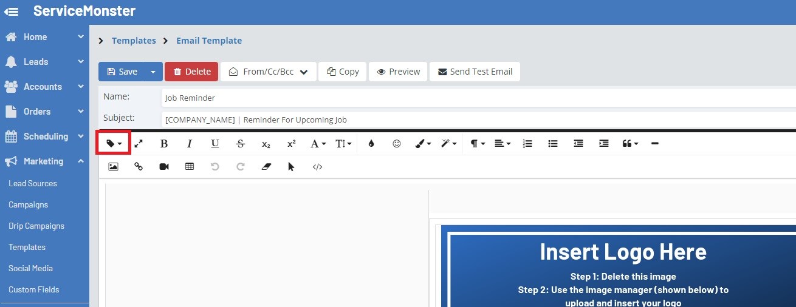Insert an emoticon from the toolbar
This screenshot has width=796, height=307.
397,144
